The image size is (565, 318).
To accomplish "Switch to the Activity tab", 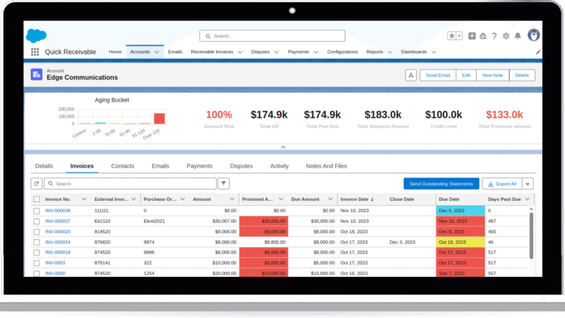I will point(279,166).
